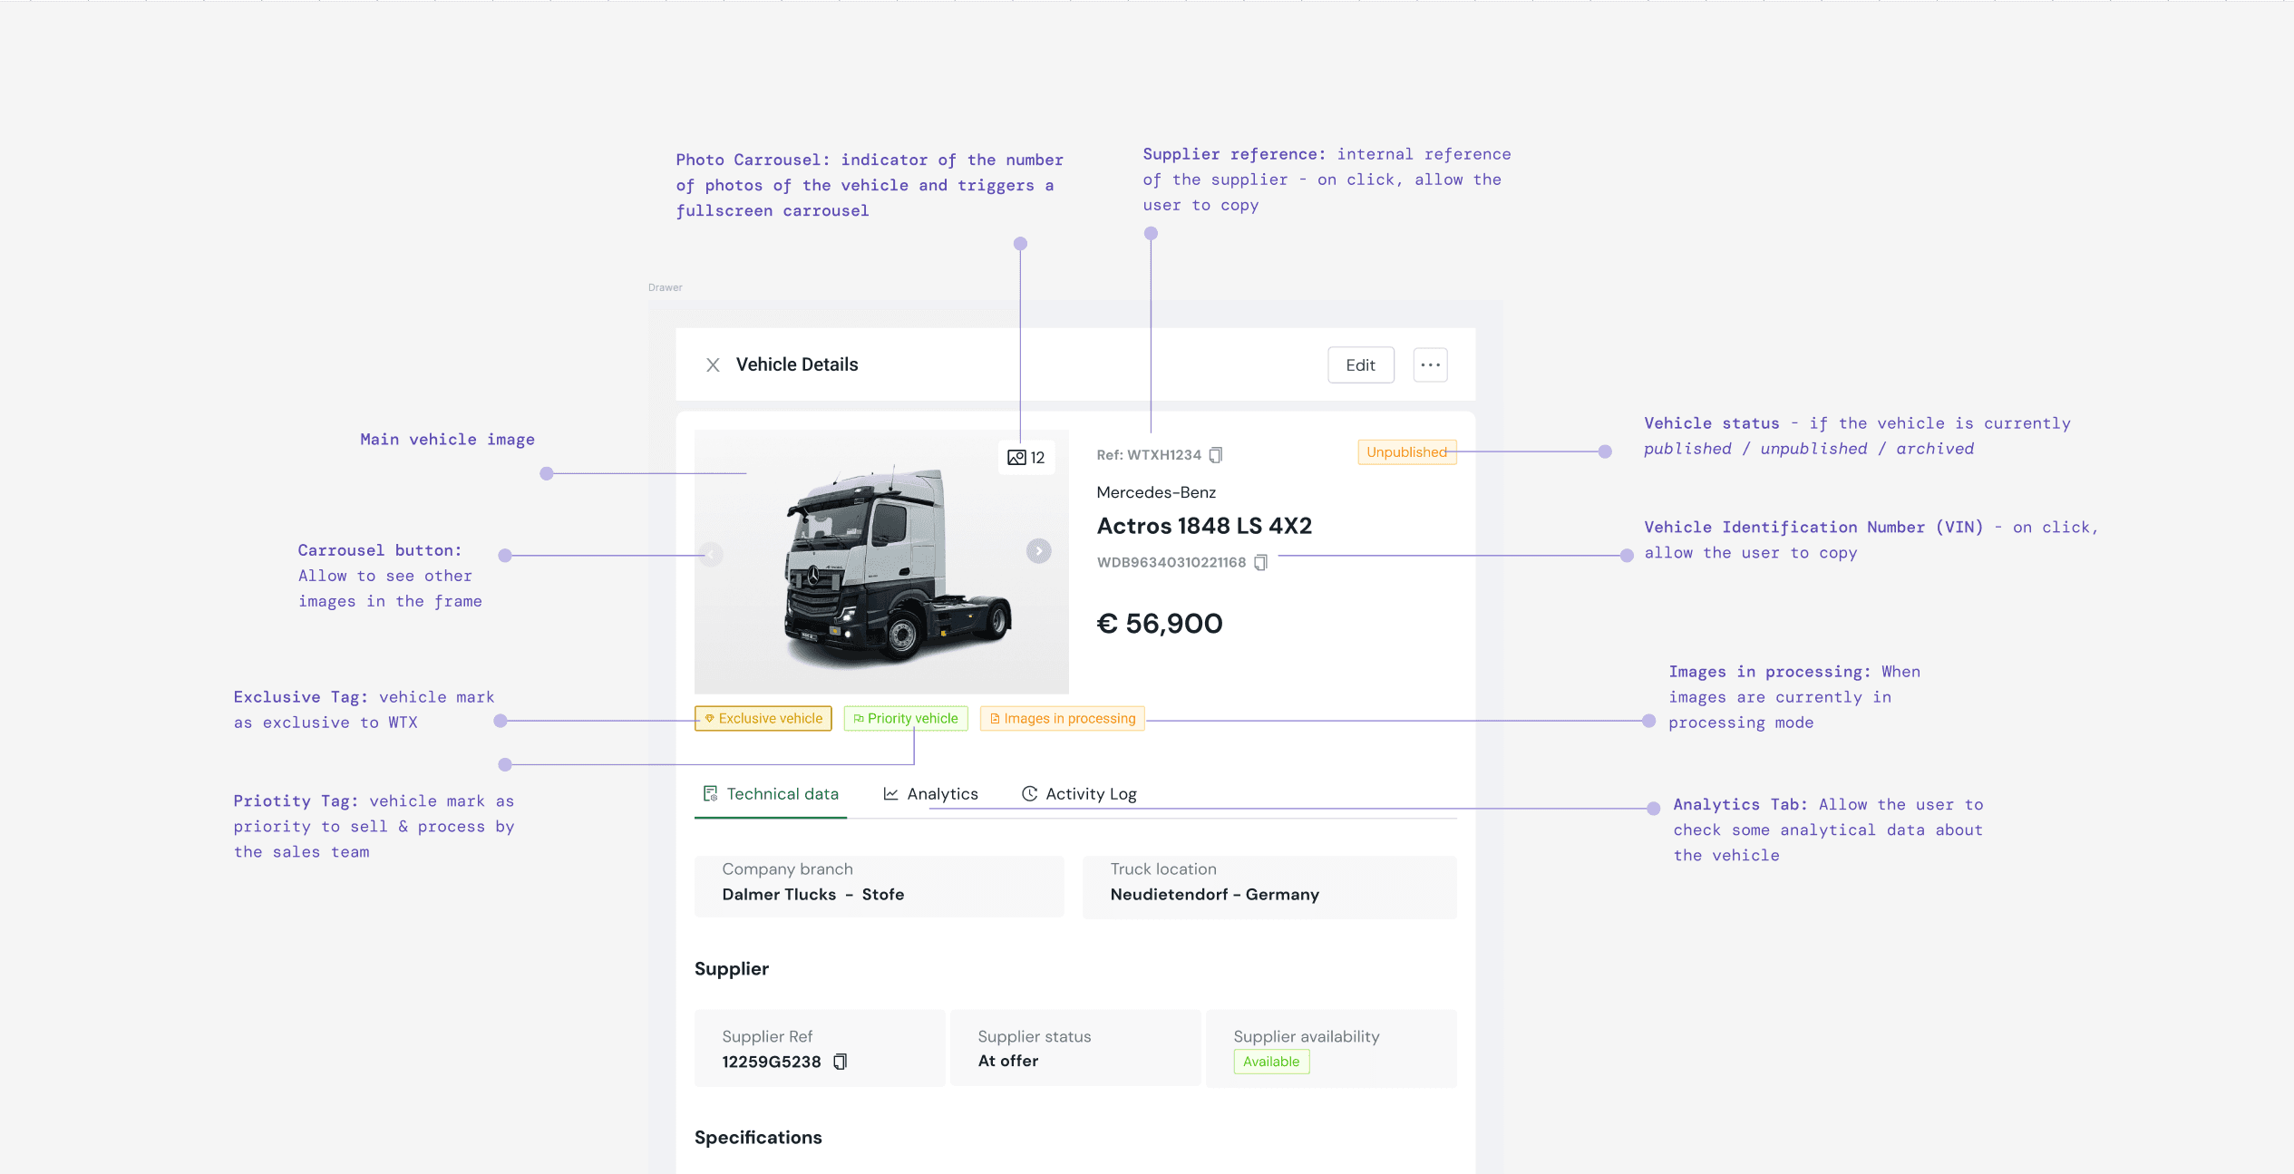Click the Exclusive vehicle tag
Viewport: 2294px width, 1174px height.
coord(763,719)
